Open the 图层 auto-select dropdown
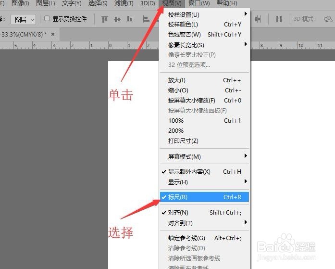Screen dimensions: 335x269 point(24,20)
